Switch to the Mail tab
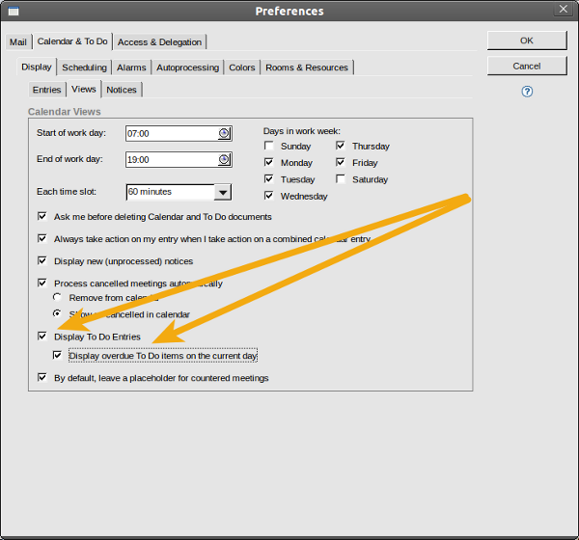Viewport: 579px width, 540px height. (x=18, y=42)
